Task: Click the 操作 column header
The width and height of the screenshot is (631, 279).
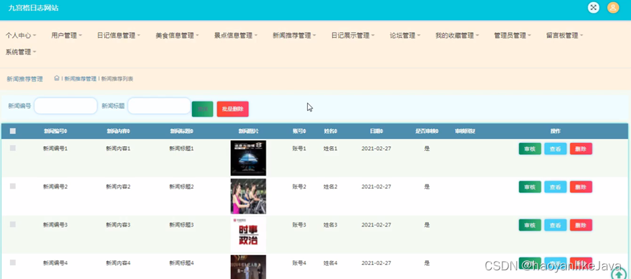Action: coord(555,131)
